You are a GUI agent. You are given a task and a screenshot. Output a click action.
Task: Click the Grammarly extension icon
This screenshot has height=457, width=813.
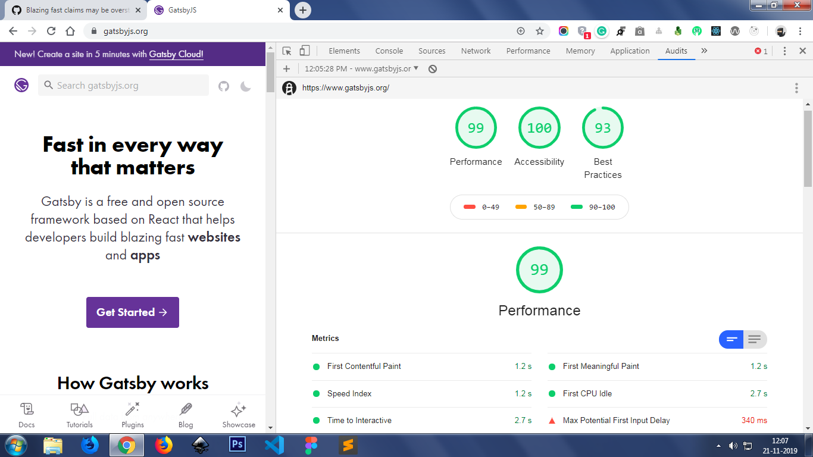[602, 31]
